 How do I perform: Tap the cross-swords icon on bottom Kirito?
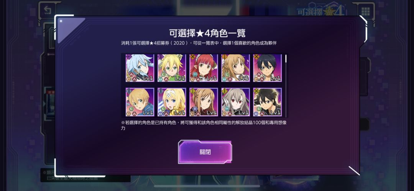256,91
